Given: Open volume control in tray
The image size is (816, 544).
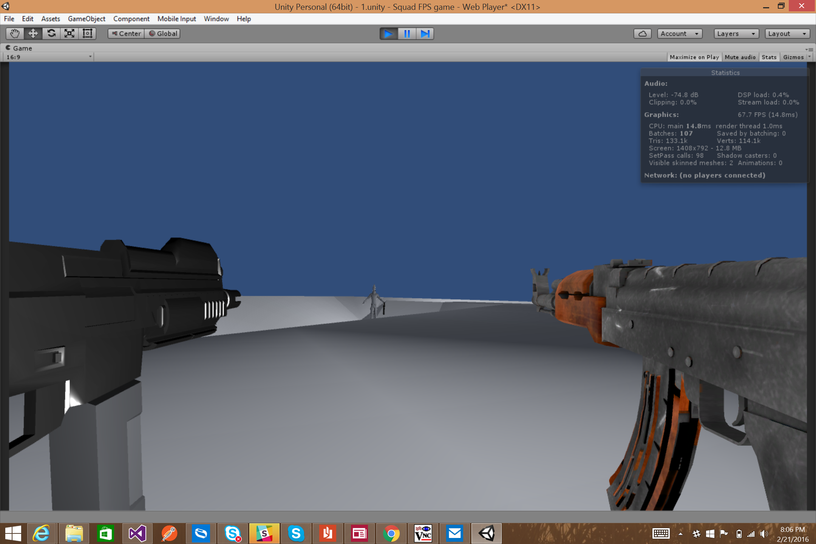Looking at the screenshot, I should pos(764,533).
